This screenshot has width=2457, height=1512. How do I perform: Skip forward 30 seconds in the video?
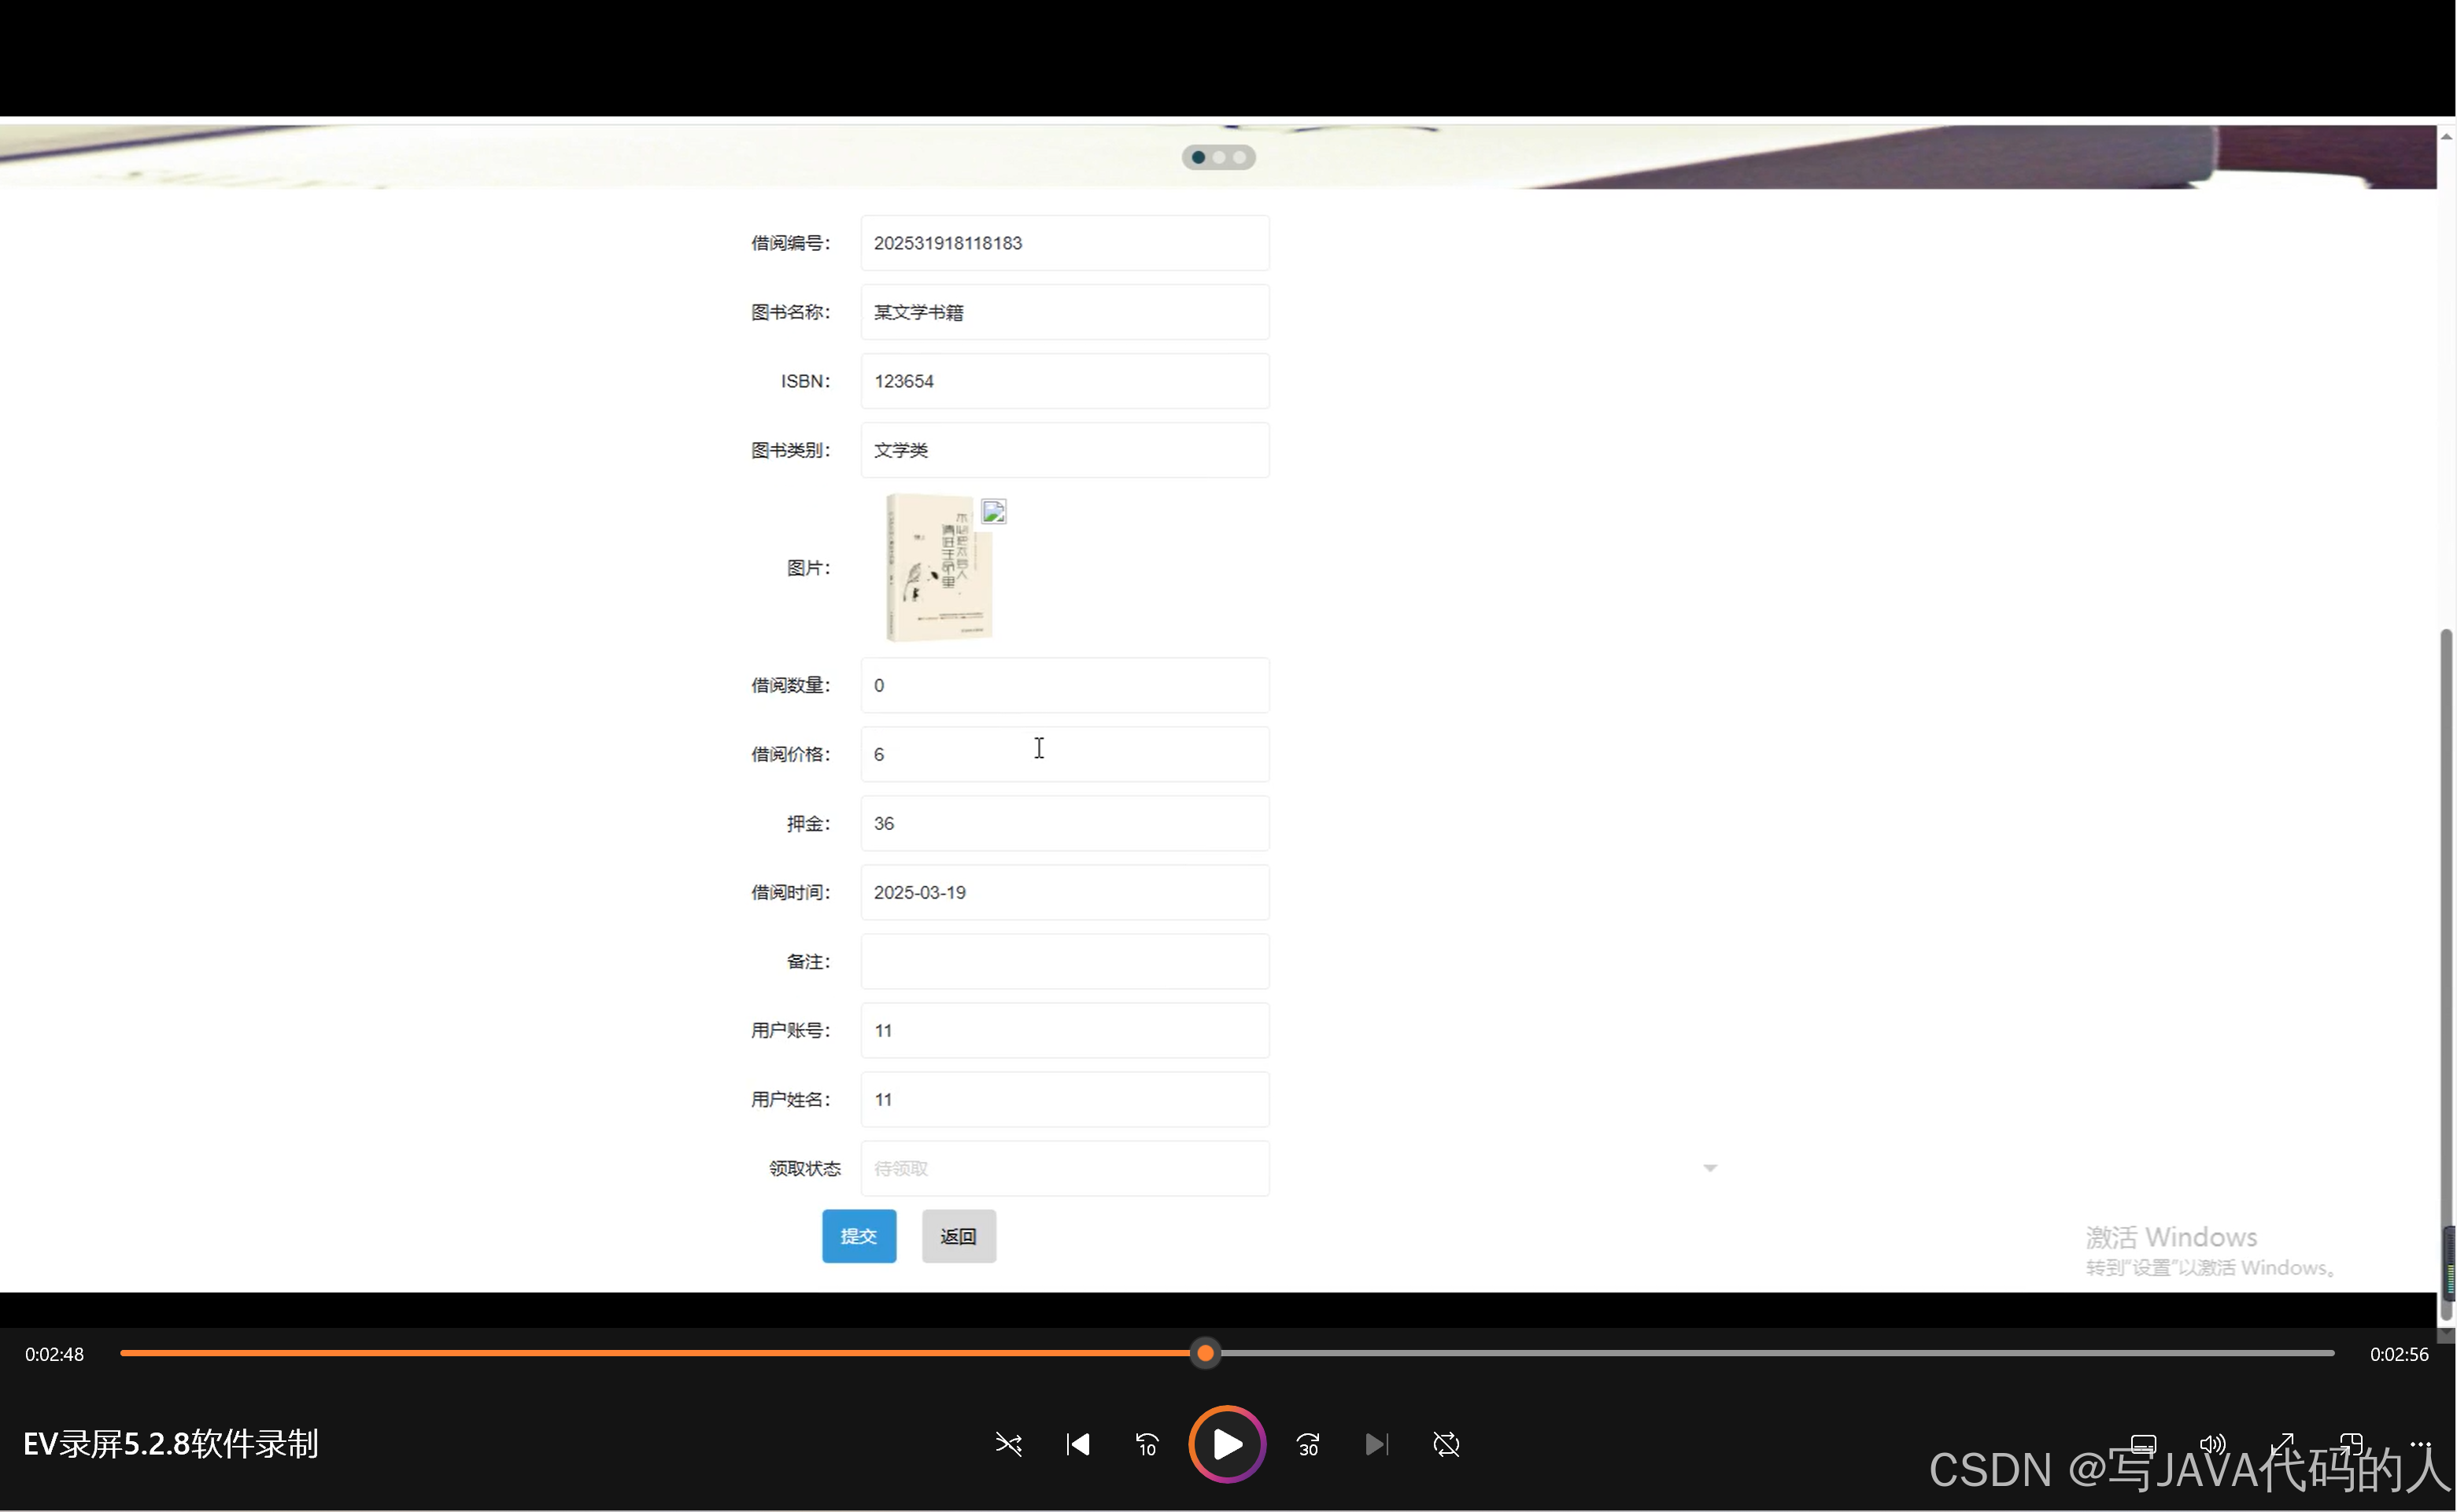point(1307,1444)
